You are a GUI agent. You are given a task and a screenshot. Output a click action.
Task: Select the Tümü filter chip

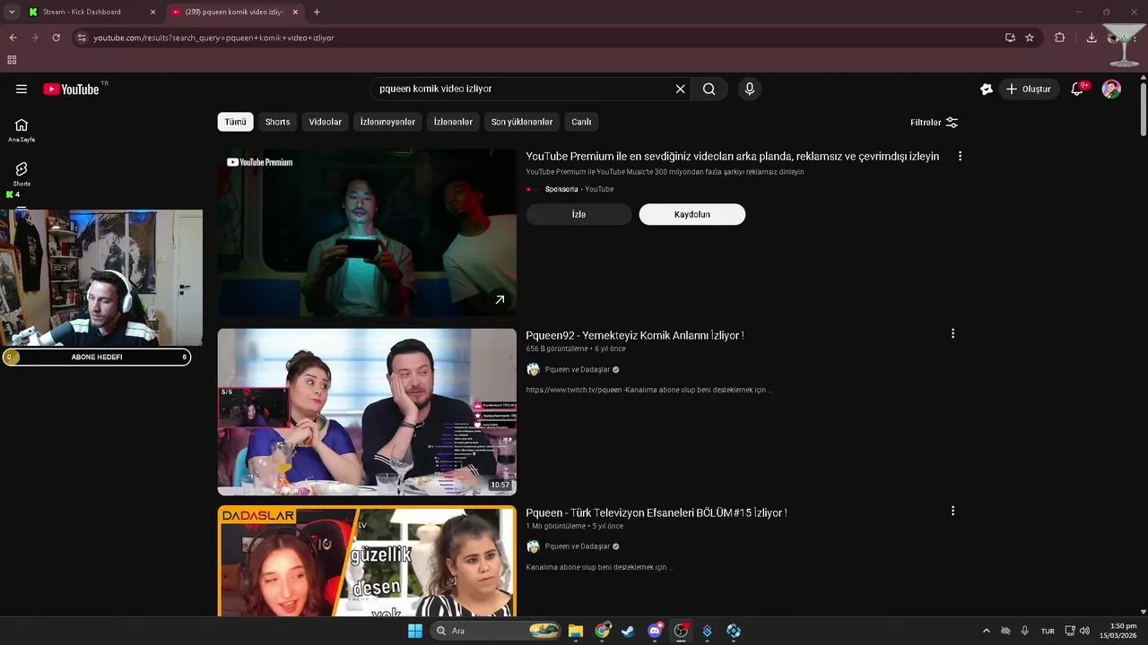235,122
